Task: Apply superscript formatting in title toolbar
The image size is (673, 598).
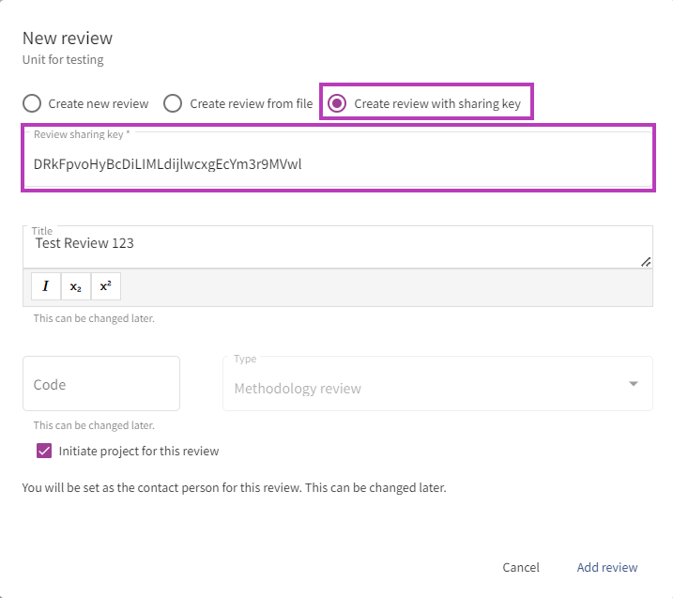Action: (106, 286)
